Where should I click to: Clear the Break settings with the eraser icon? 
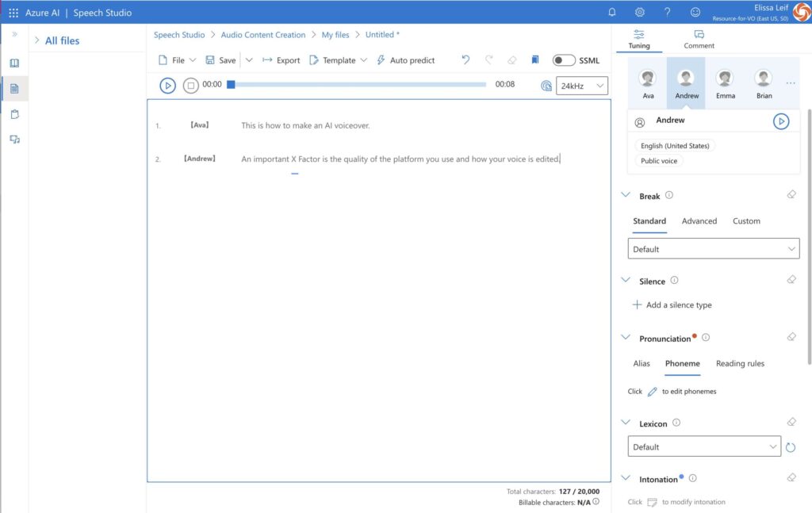[791, 195]
